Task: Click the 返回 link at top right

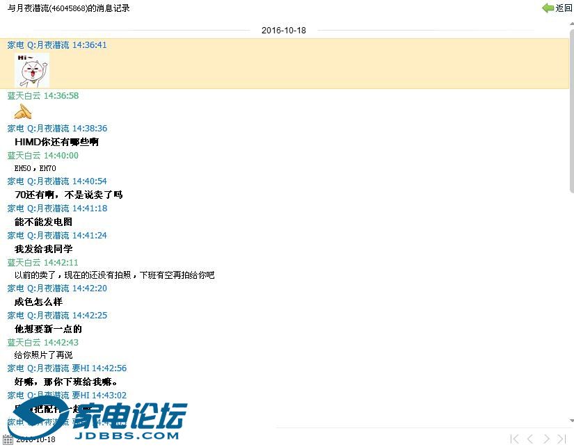Action: click(x=564, y=8)
